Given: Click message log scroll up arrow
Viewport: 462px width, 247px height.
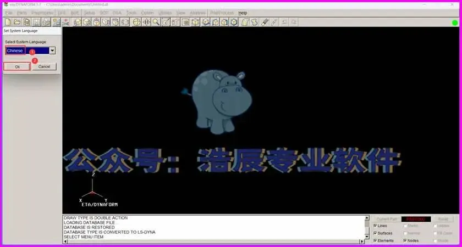Looking at the screenshot, I should point(367,218).
